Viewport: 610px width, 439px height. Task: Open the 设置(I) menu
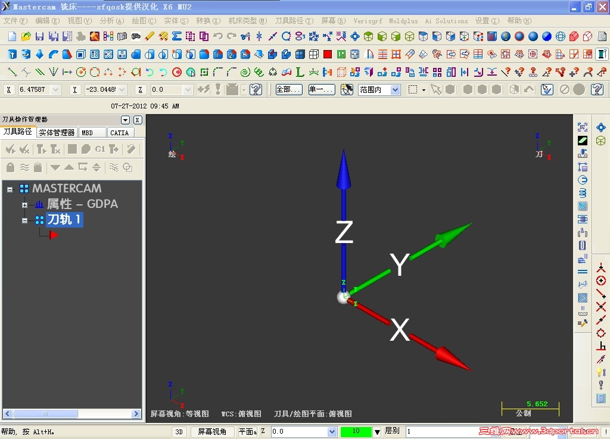point(487,21)
